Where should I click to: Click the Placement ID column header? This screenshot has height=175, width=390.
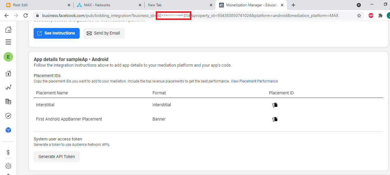[x=281, y=93]
